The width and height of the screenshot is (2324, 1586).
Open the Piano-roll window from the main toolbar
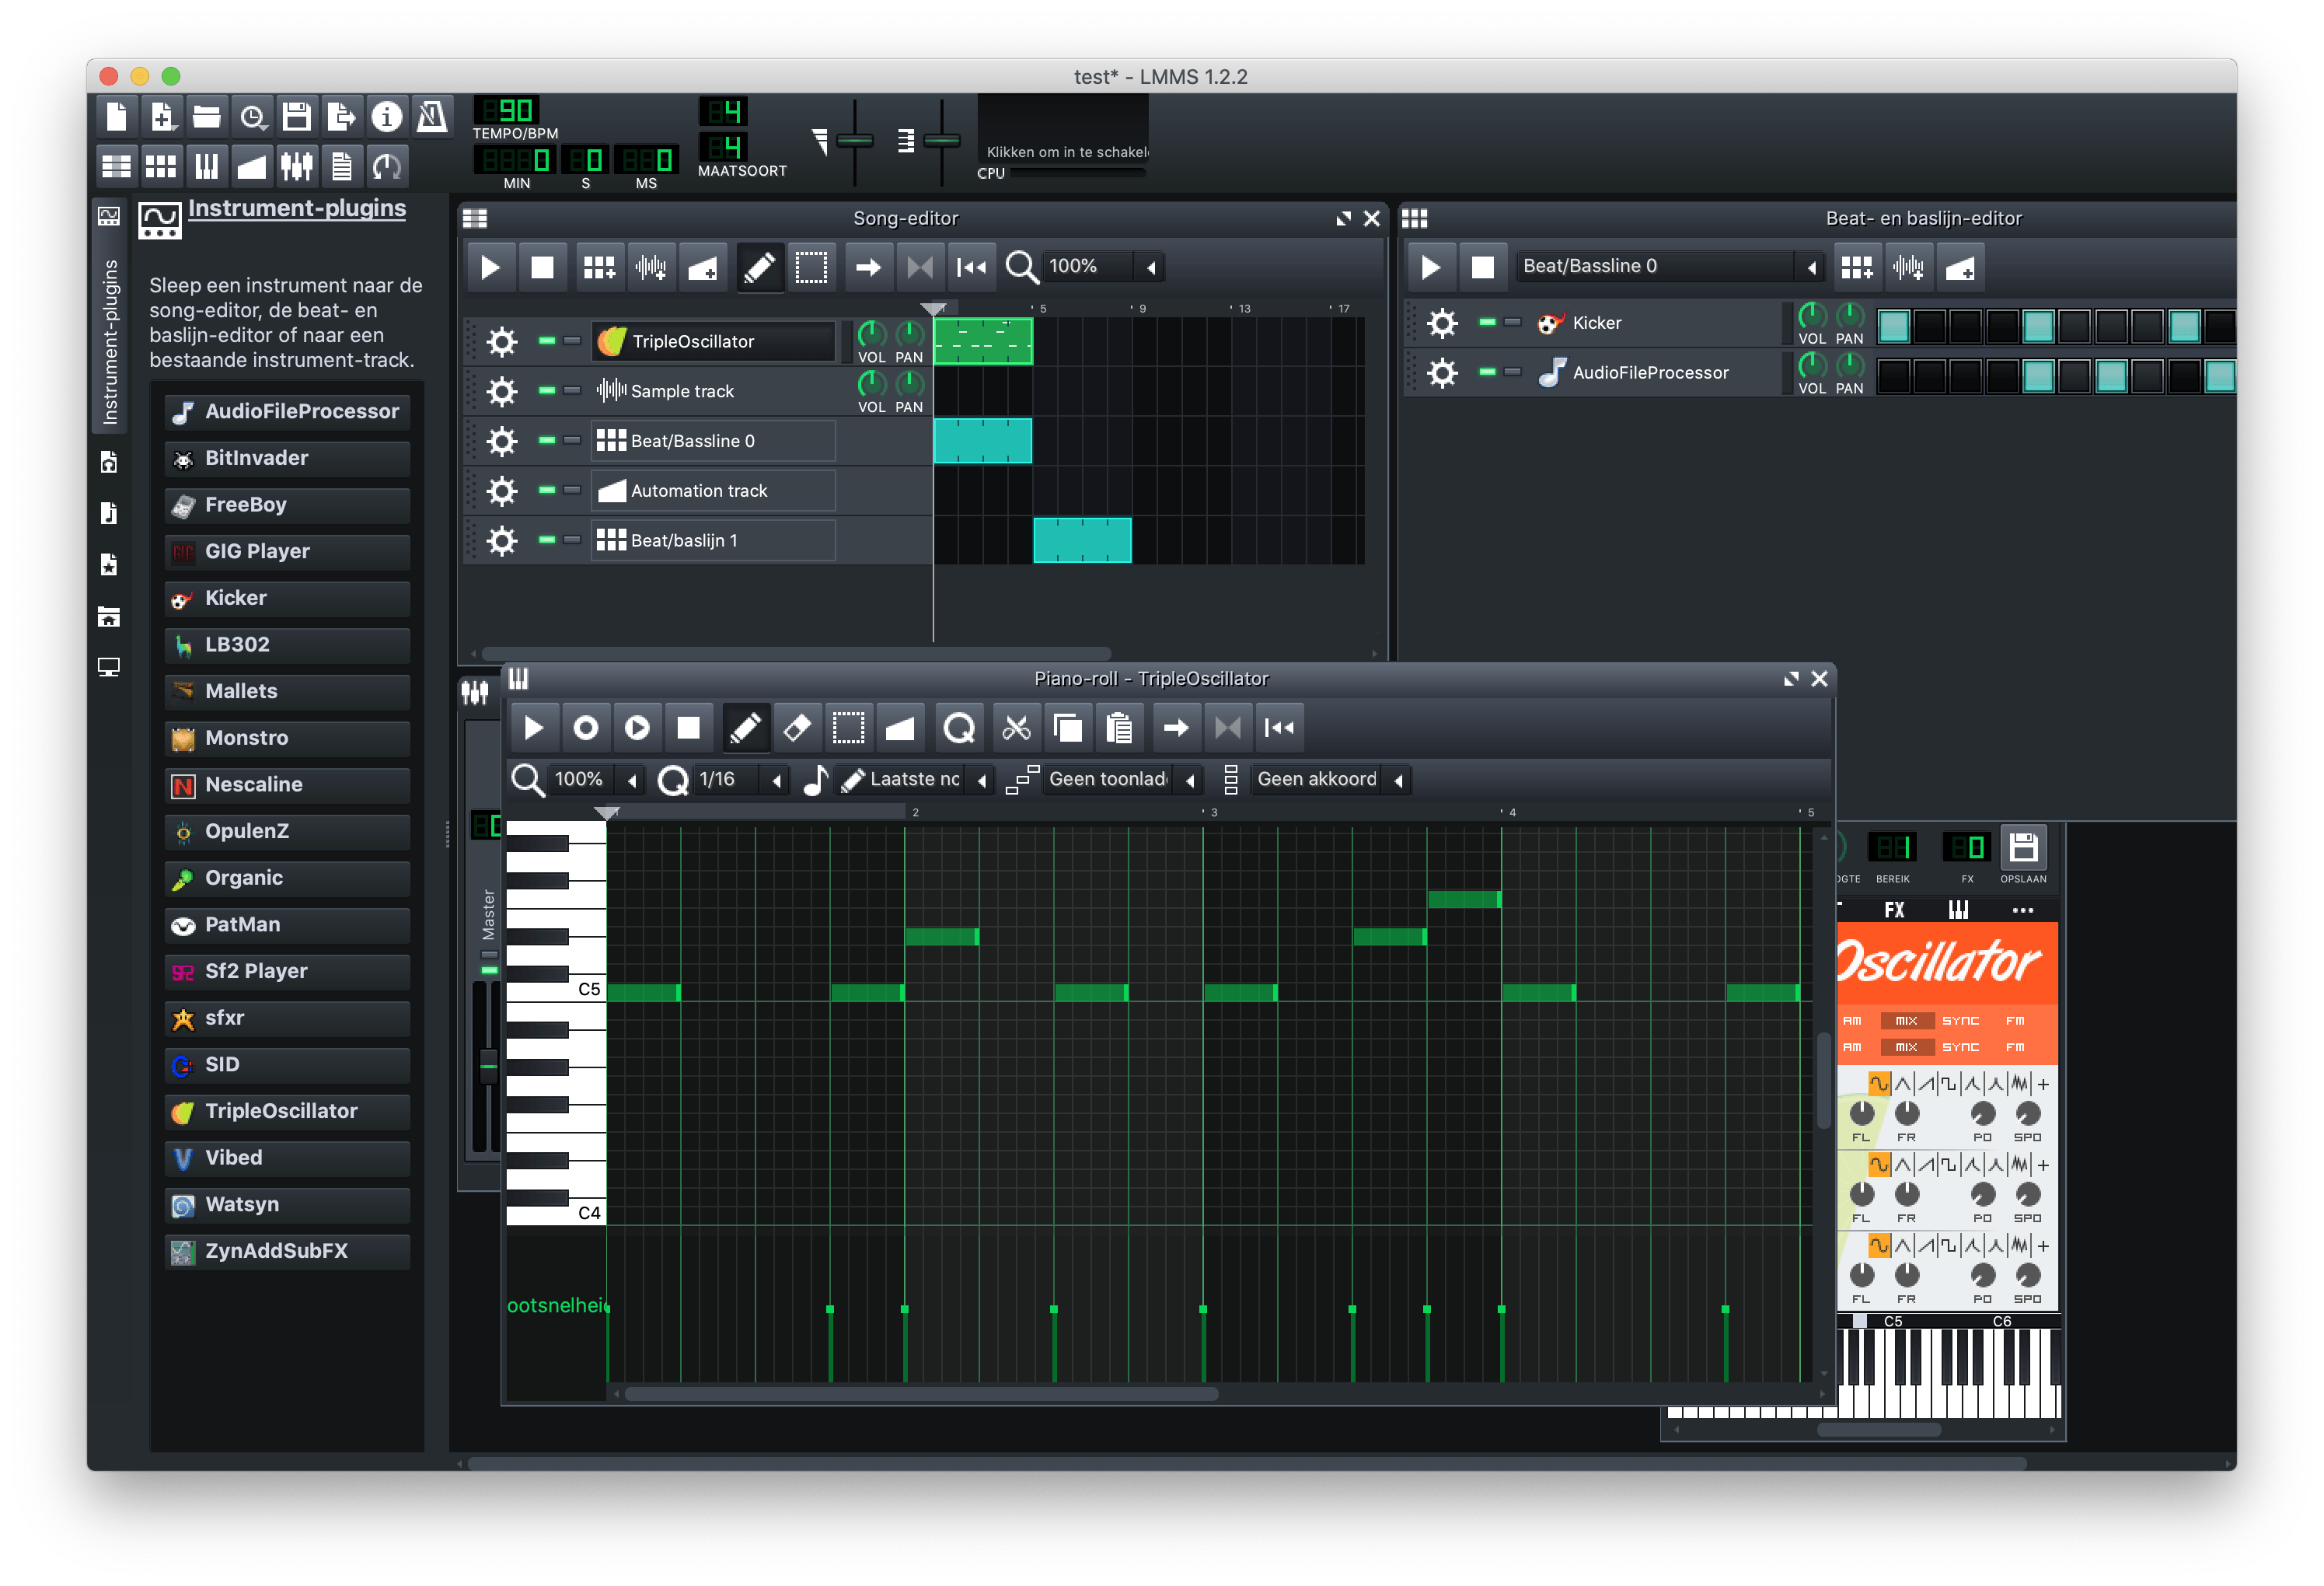point(206,166)
